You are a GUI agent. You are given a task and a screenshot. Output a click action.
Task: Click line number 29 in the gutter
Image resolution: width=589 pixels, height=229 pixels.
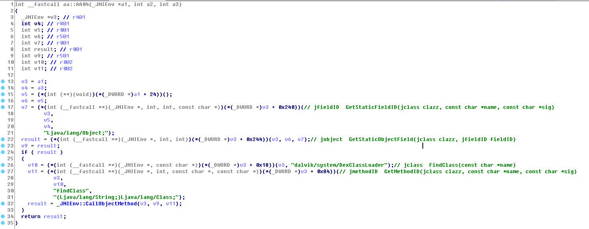point(10,184)
